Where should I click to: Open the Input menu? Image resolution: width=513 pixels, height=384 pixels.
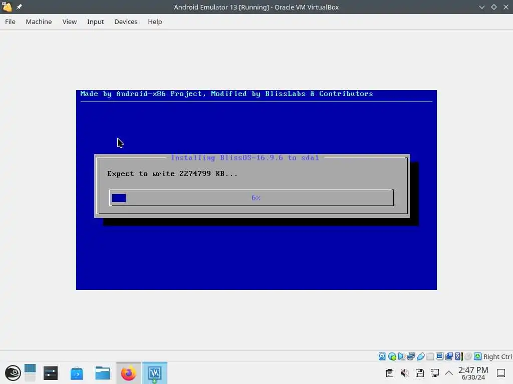pyautogui.click(x=95, y=21)
